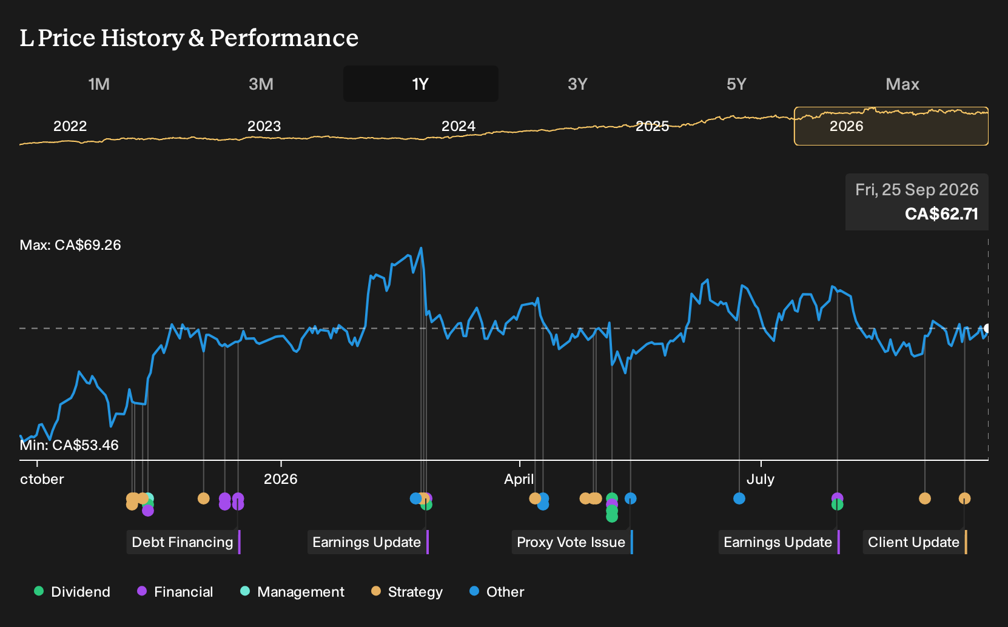
Task: Open the Debt Financing event label
Action: tap(184, 542)
